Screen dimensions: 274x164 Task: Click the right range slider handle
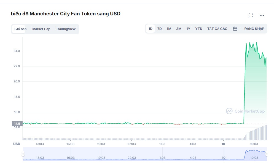click(x=267, y=154)
